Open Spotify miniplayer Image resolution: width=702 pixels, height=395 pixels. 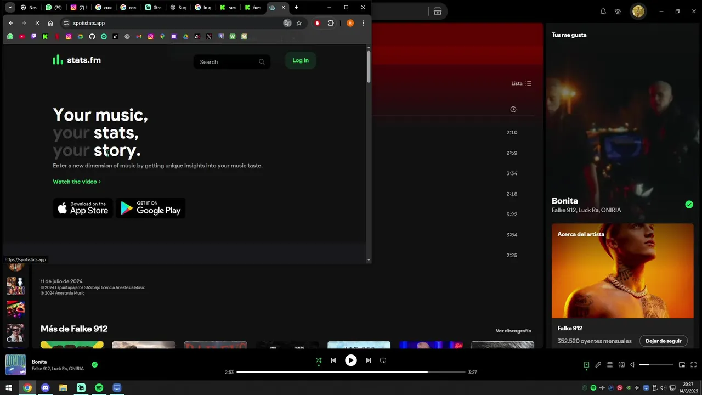pos(682,365)
